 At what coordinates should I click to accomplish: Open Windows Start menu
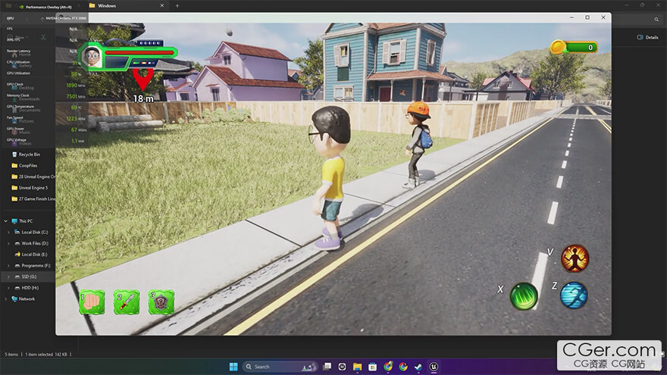(233, 367)
